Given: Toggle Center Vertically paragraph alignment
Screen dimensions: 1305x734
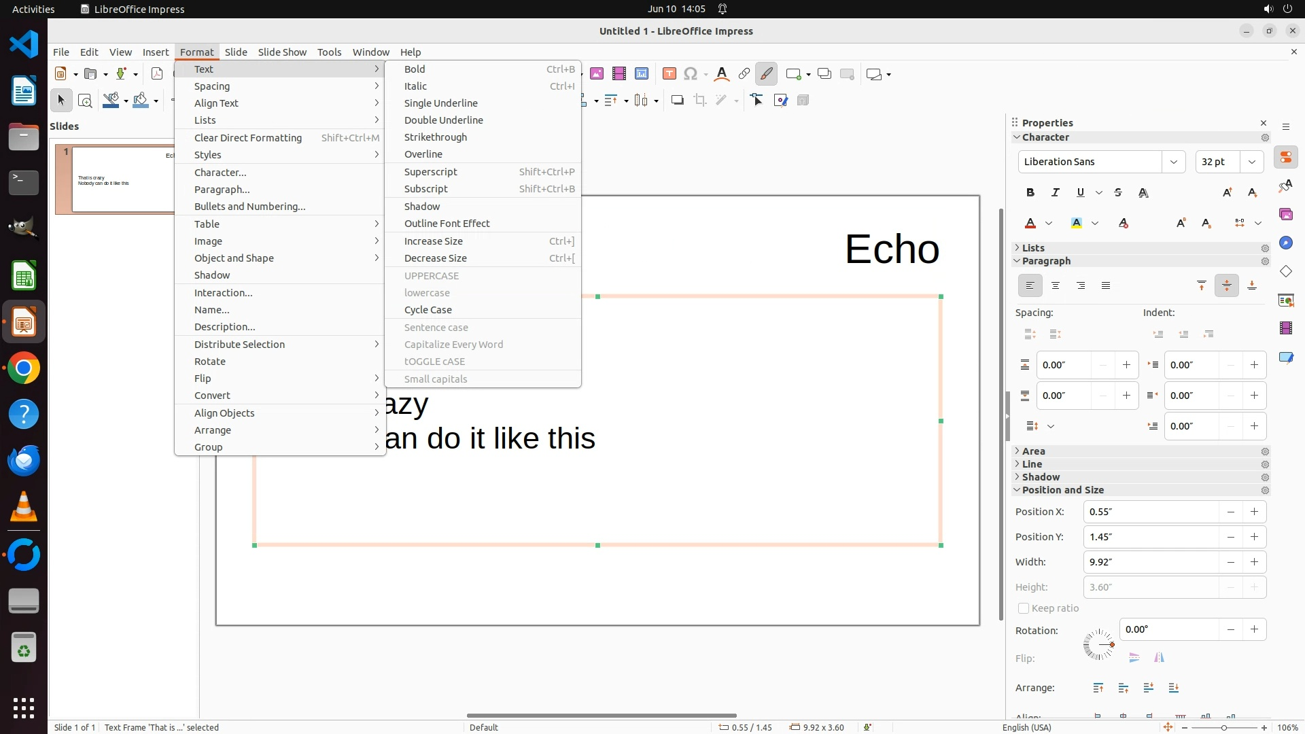Looking at the screenshot, I should click(1226, 286).
